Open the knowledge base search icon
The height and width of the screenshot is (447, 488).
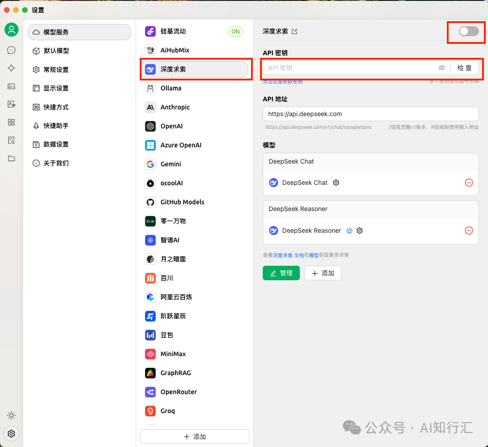(x=11, y=140)
